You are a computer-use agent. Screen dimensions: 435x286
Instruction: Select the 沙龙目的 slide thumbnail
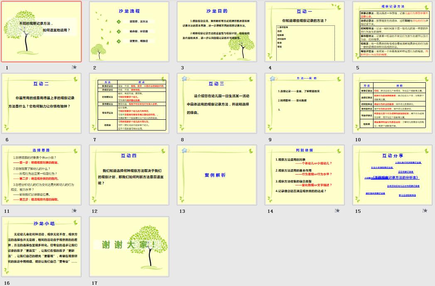216,32
